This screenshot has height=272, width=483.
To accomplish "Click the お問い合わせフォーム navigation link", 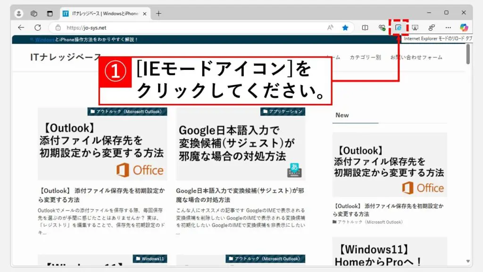I will [416, 57].
